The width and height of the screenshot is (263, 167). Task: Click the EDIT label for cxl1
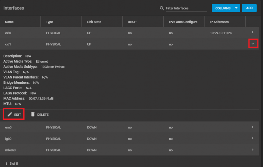pos(17,115)
